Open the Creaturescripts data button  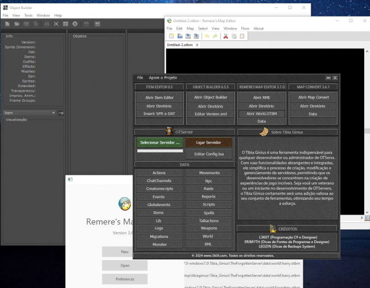point(159,189)
